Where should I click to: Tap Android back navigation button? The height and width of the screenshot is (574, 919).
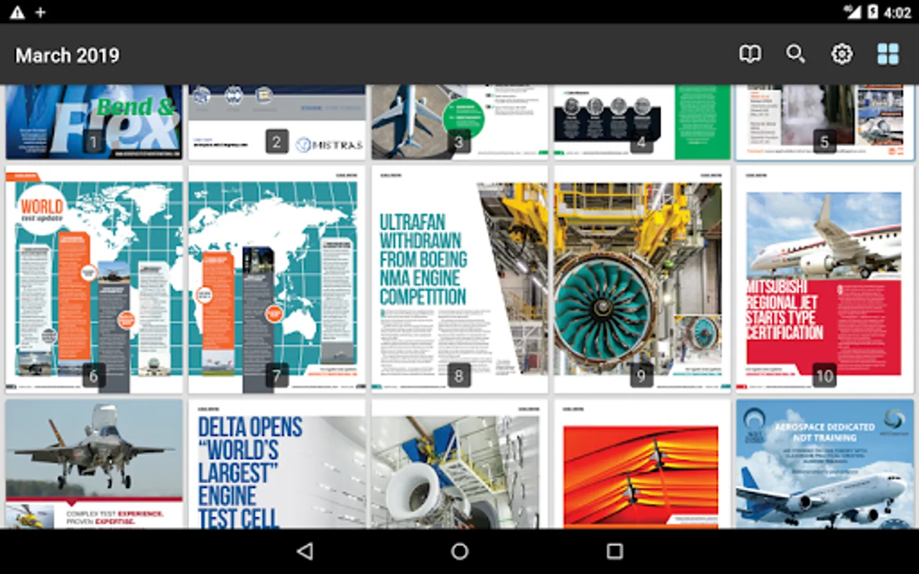click(x=305, y=551)
